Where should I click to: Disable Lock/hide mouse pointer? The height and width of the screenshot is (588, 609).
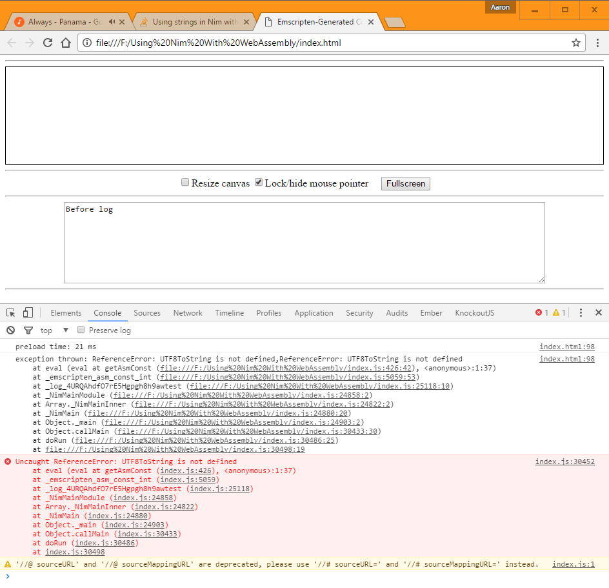pos(259,182)
